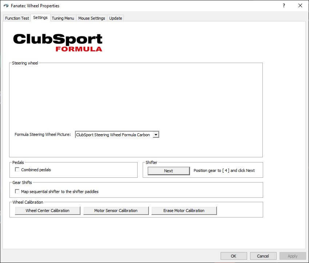Click 'Position gear to [ 4 ] and click Next' text
This screenshot has width=309, height=263.
pyautogui.click(x=224, y=170)
